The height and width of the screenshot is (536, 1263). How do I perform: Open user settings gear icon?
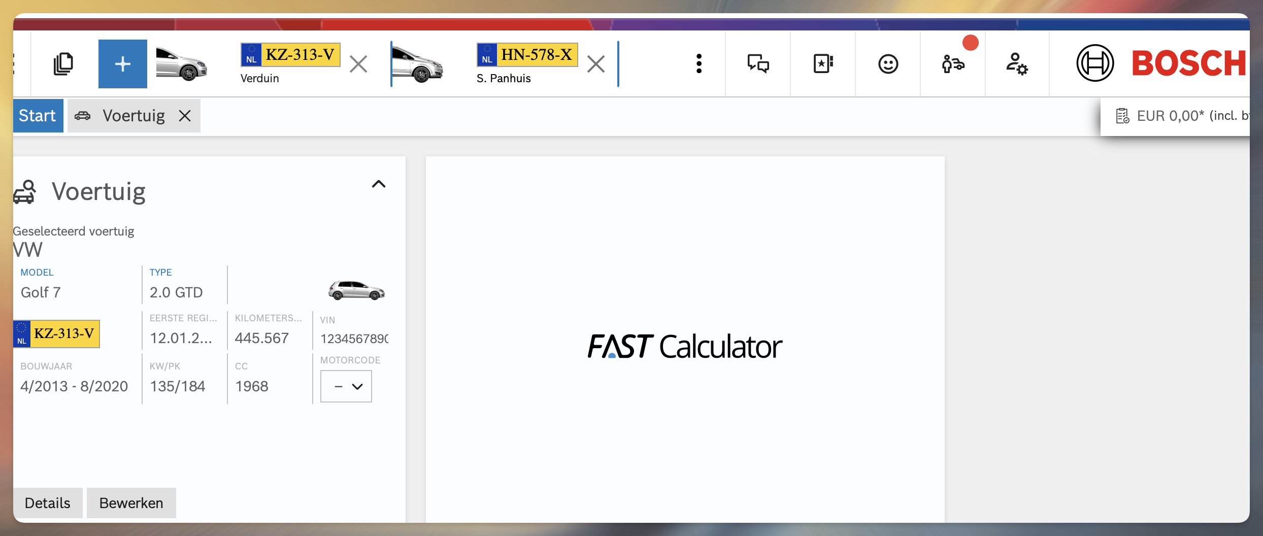(1017, 64)
